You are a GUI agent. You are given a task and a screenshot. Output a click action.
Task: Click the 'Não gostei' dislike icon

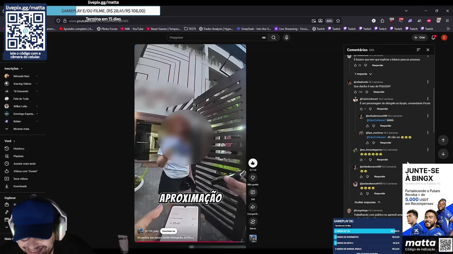(x=253, y=178)
